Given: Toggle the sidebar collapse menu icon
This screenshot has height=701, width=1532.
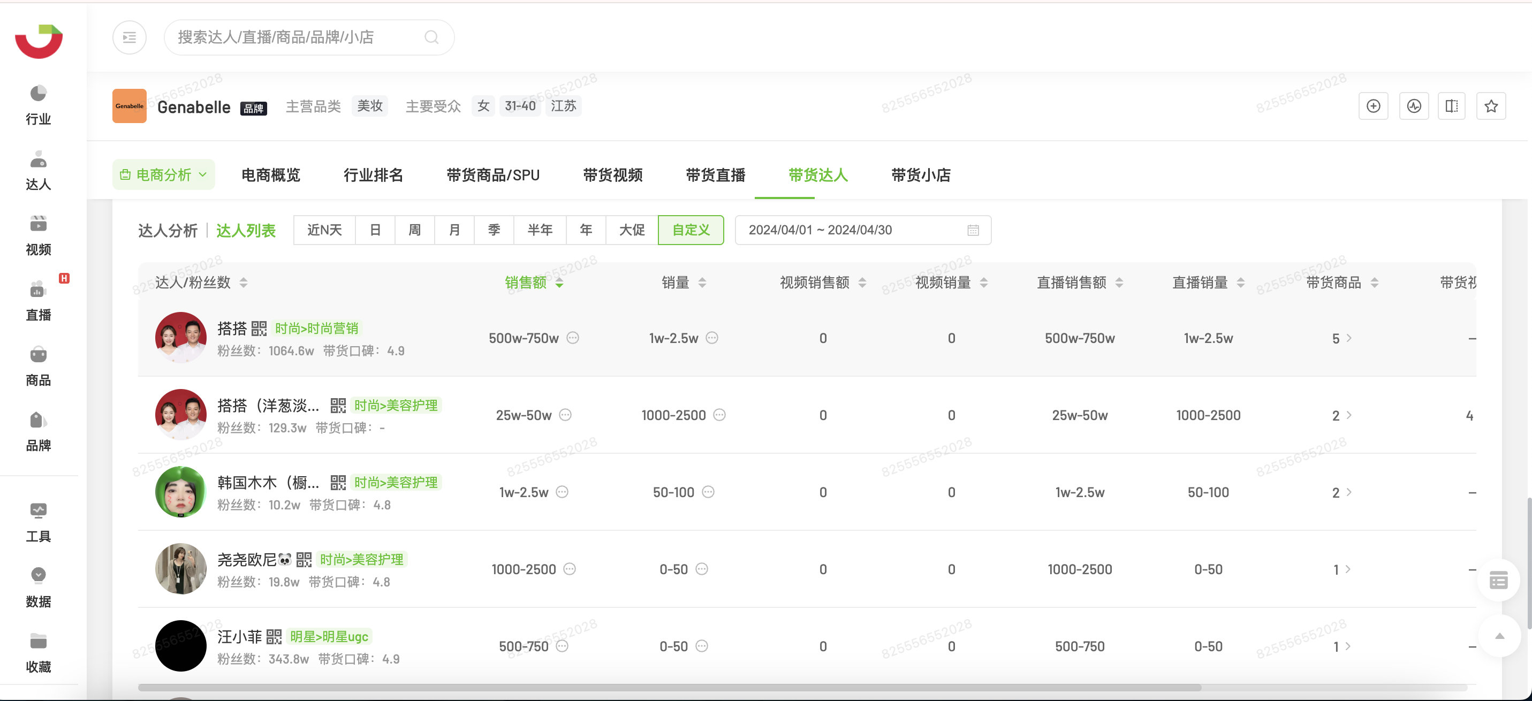Looking at the screenshot, I should click(129, 37).
